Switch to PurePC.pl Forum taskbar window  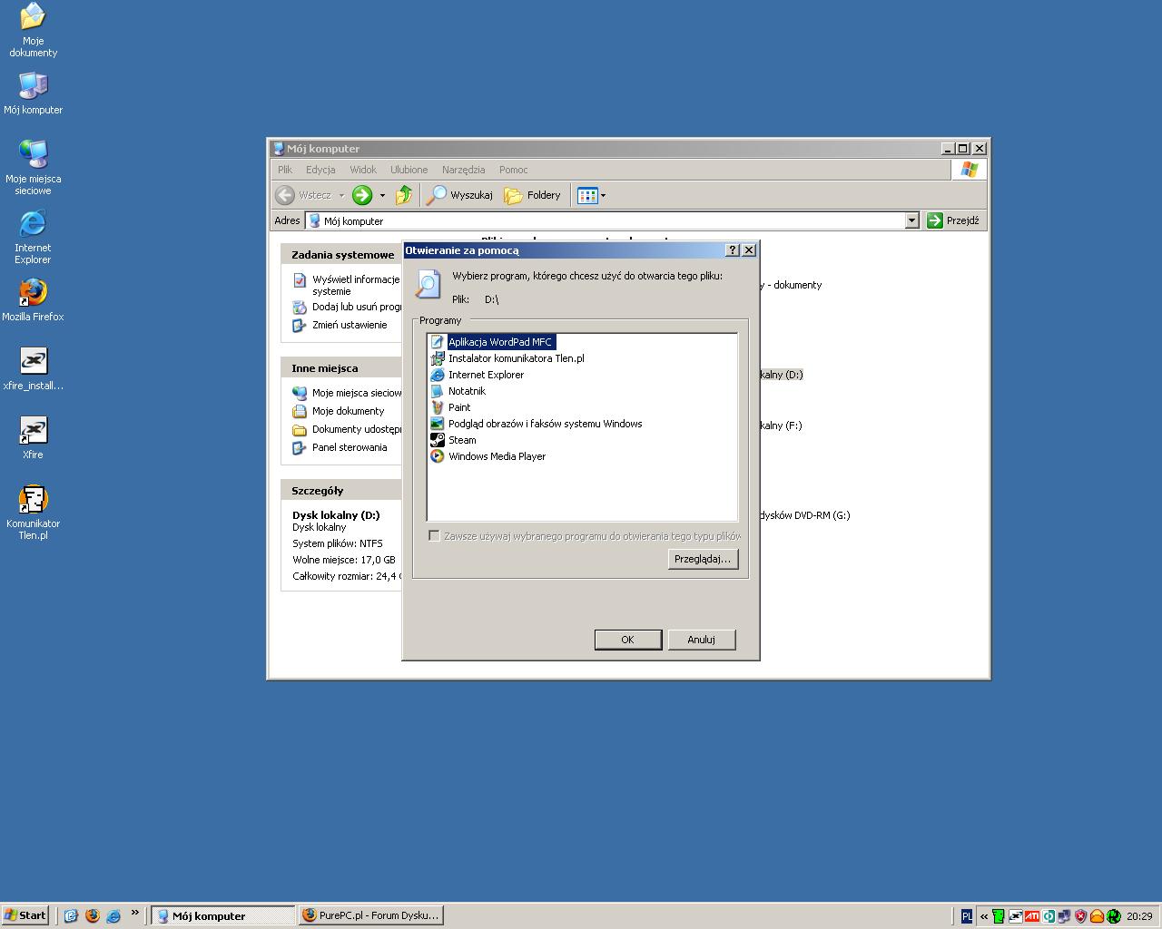pos(371,915)
